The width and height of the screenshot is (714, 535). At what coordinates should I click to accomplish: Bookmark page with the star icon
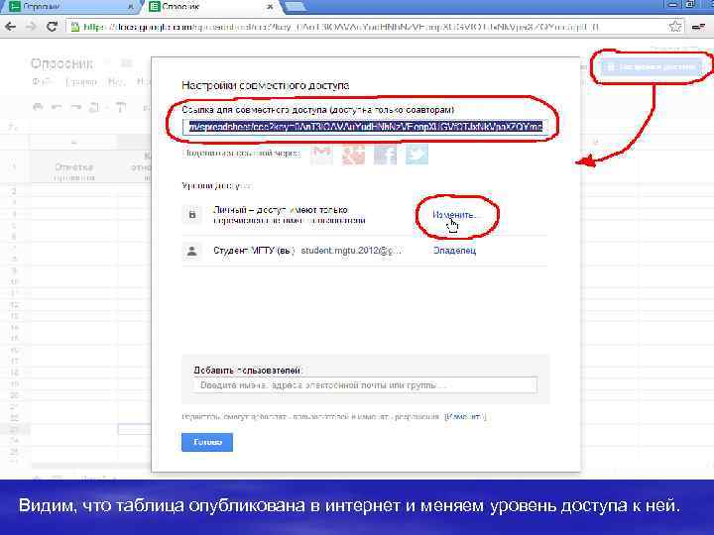pyautogui.click(x=674, y=27)
